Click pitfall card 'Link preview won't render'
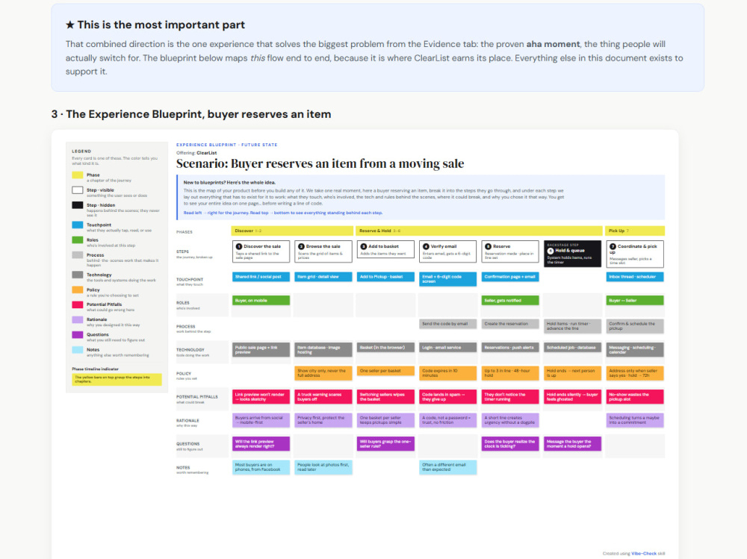The image size is (747, 559). [261, 397]
